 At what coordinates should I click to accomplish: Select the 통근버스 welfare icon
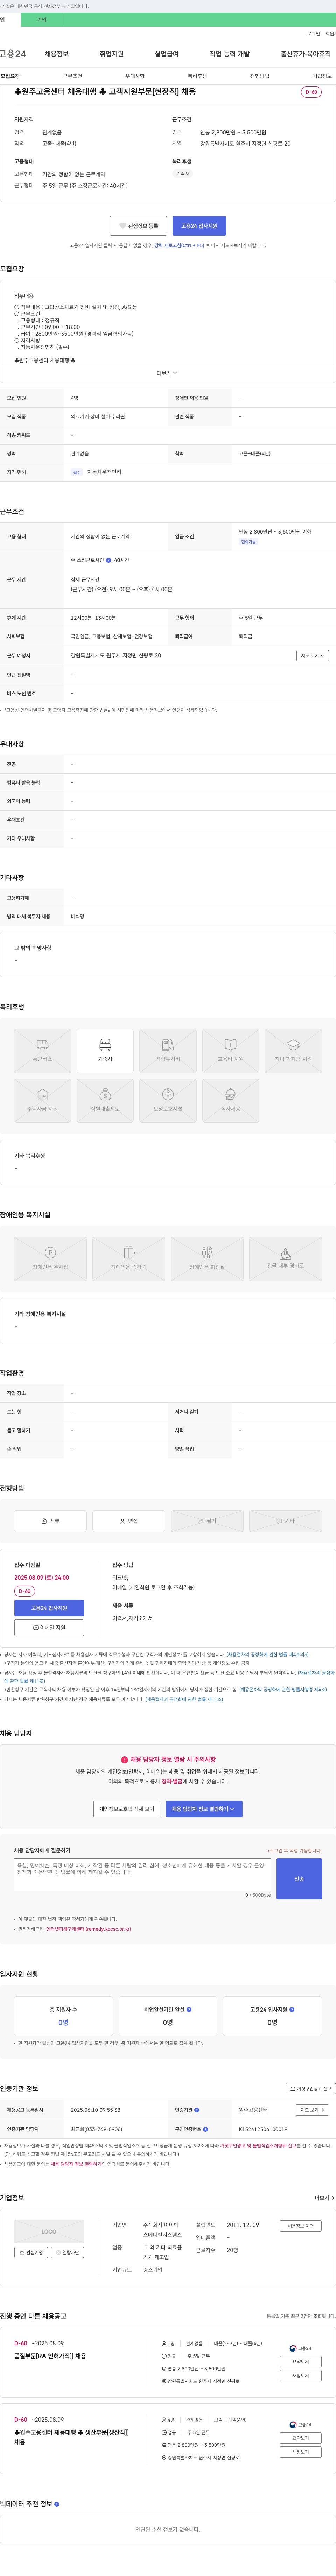42,1051
